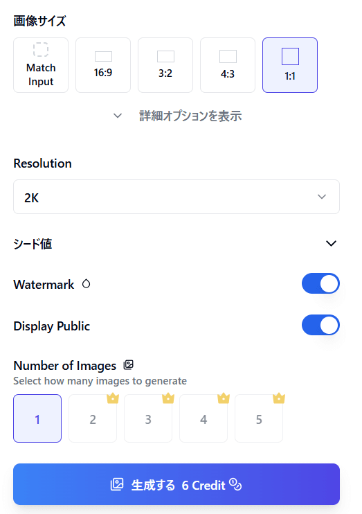Choose the 4:3 aspect ratio option
The image size is (362, 514).
[227, 65]
